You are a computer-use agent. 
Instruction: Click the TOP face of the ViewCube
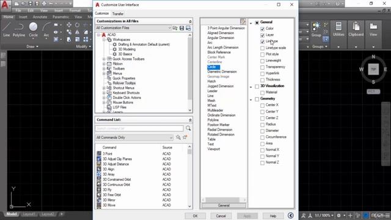pyautogui.click(x=373, y=69)
